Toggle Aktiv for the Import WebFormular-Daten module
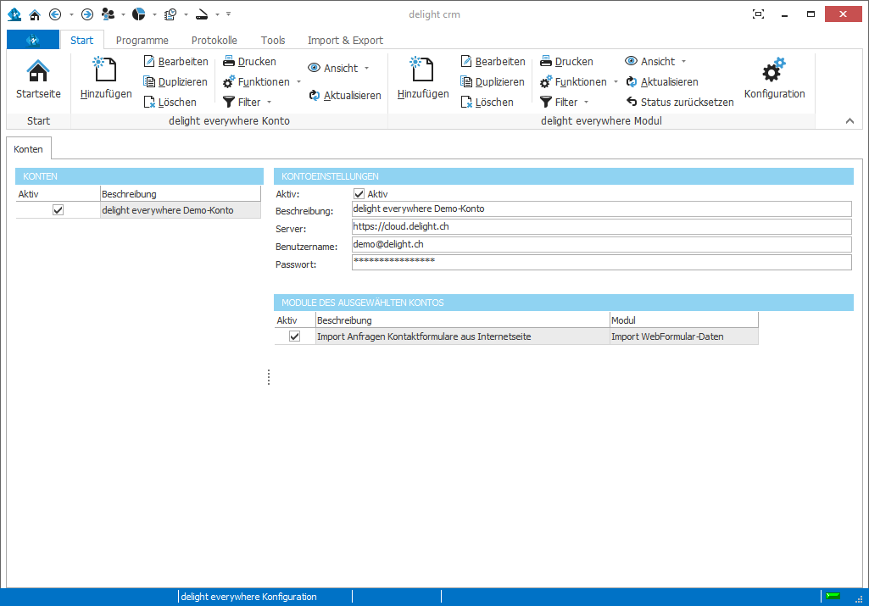 point(294,336)
